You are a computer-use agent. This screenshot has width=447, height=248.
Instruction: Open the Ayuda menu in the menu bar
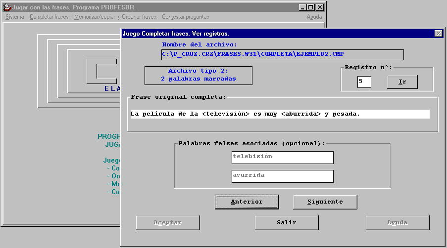[314, 17]
